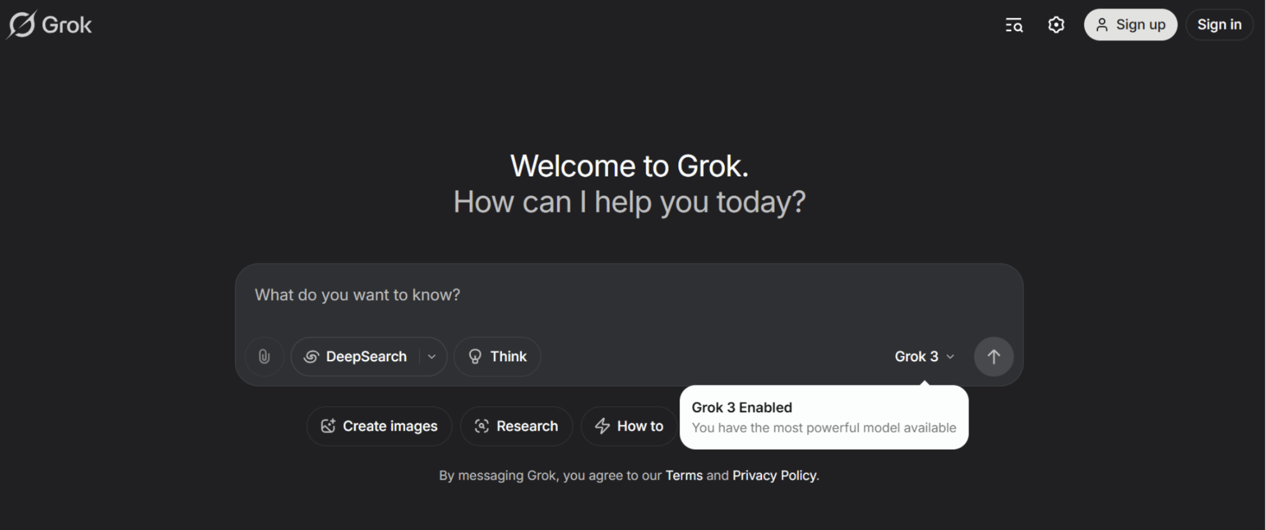The height and width of the screenshot is (530, 1266).
Task: Choose the Research suggestion
Action: pos(516,426)
